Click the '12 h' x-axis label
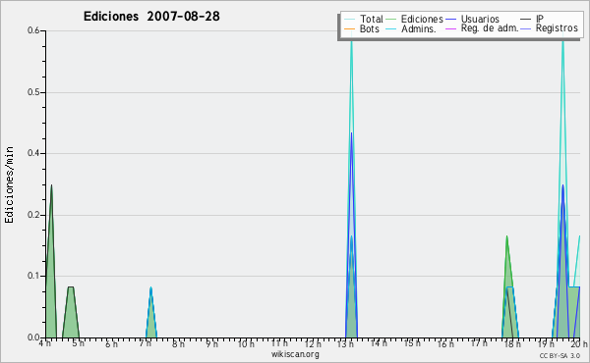Image resolution: width=590 pixels, height=363 pixels. coord(313,343)
